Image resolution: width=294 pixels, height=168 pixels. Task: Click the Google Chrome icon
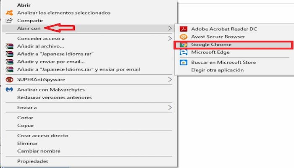(184, 45)
